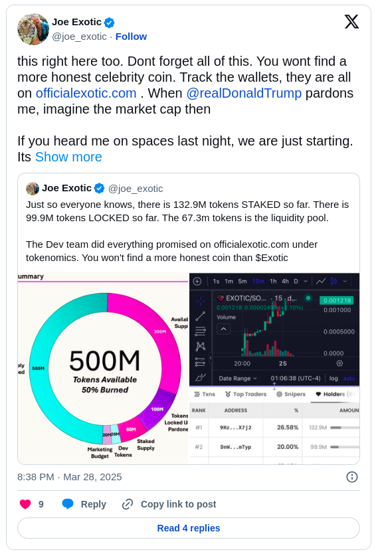Open the tweet info circle icon
The width and height of the screenshot is (382, 552).
(x=351, y=477)
